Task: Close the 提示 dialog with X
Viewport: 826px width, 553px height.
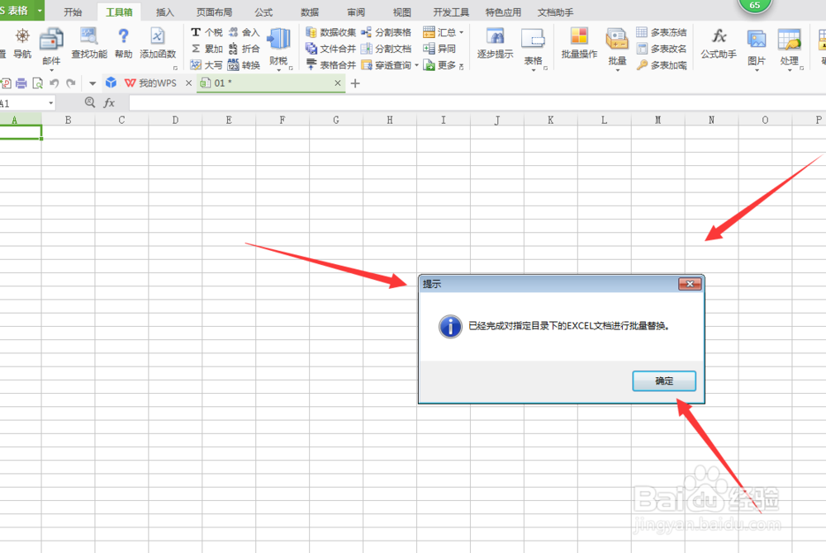Action: (x=690, y=284)
